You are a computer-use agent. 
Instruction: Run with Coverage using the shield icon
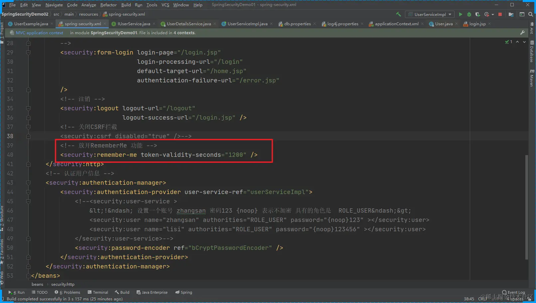478,14
